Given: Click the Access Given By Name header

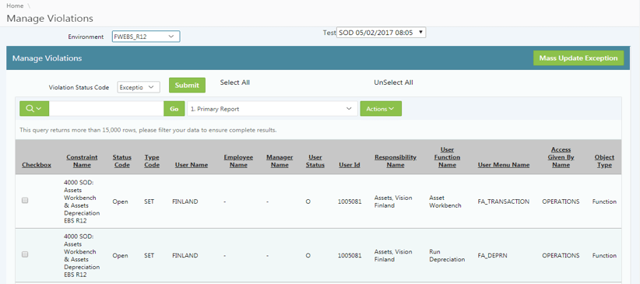Looking at the screenshot, I should coord(561,157).
